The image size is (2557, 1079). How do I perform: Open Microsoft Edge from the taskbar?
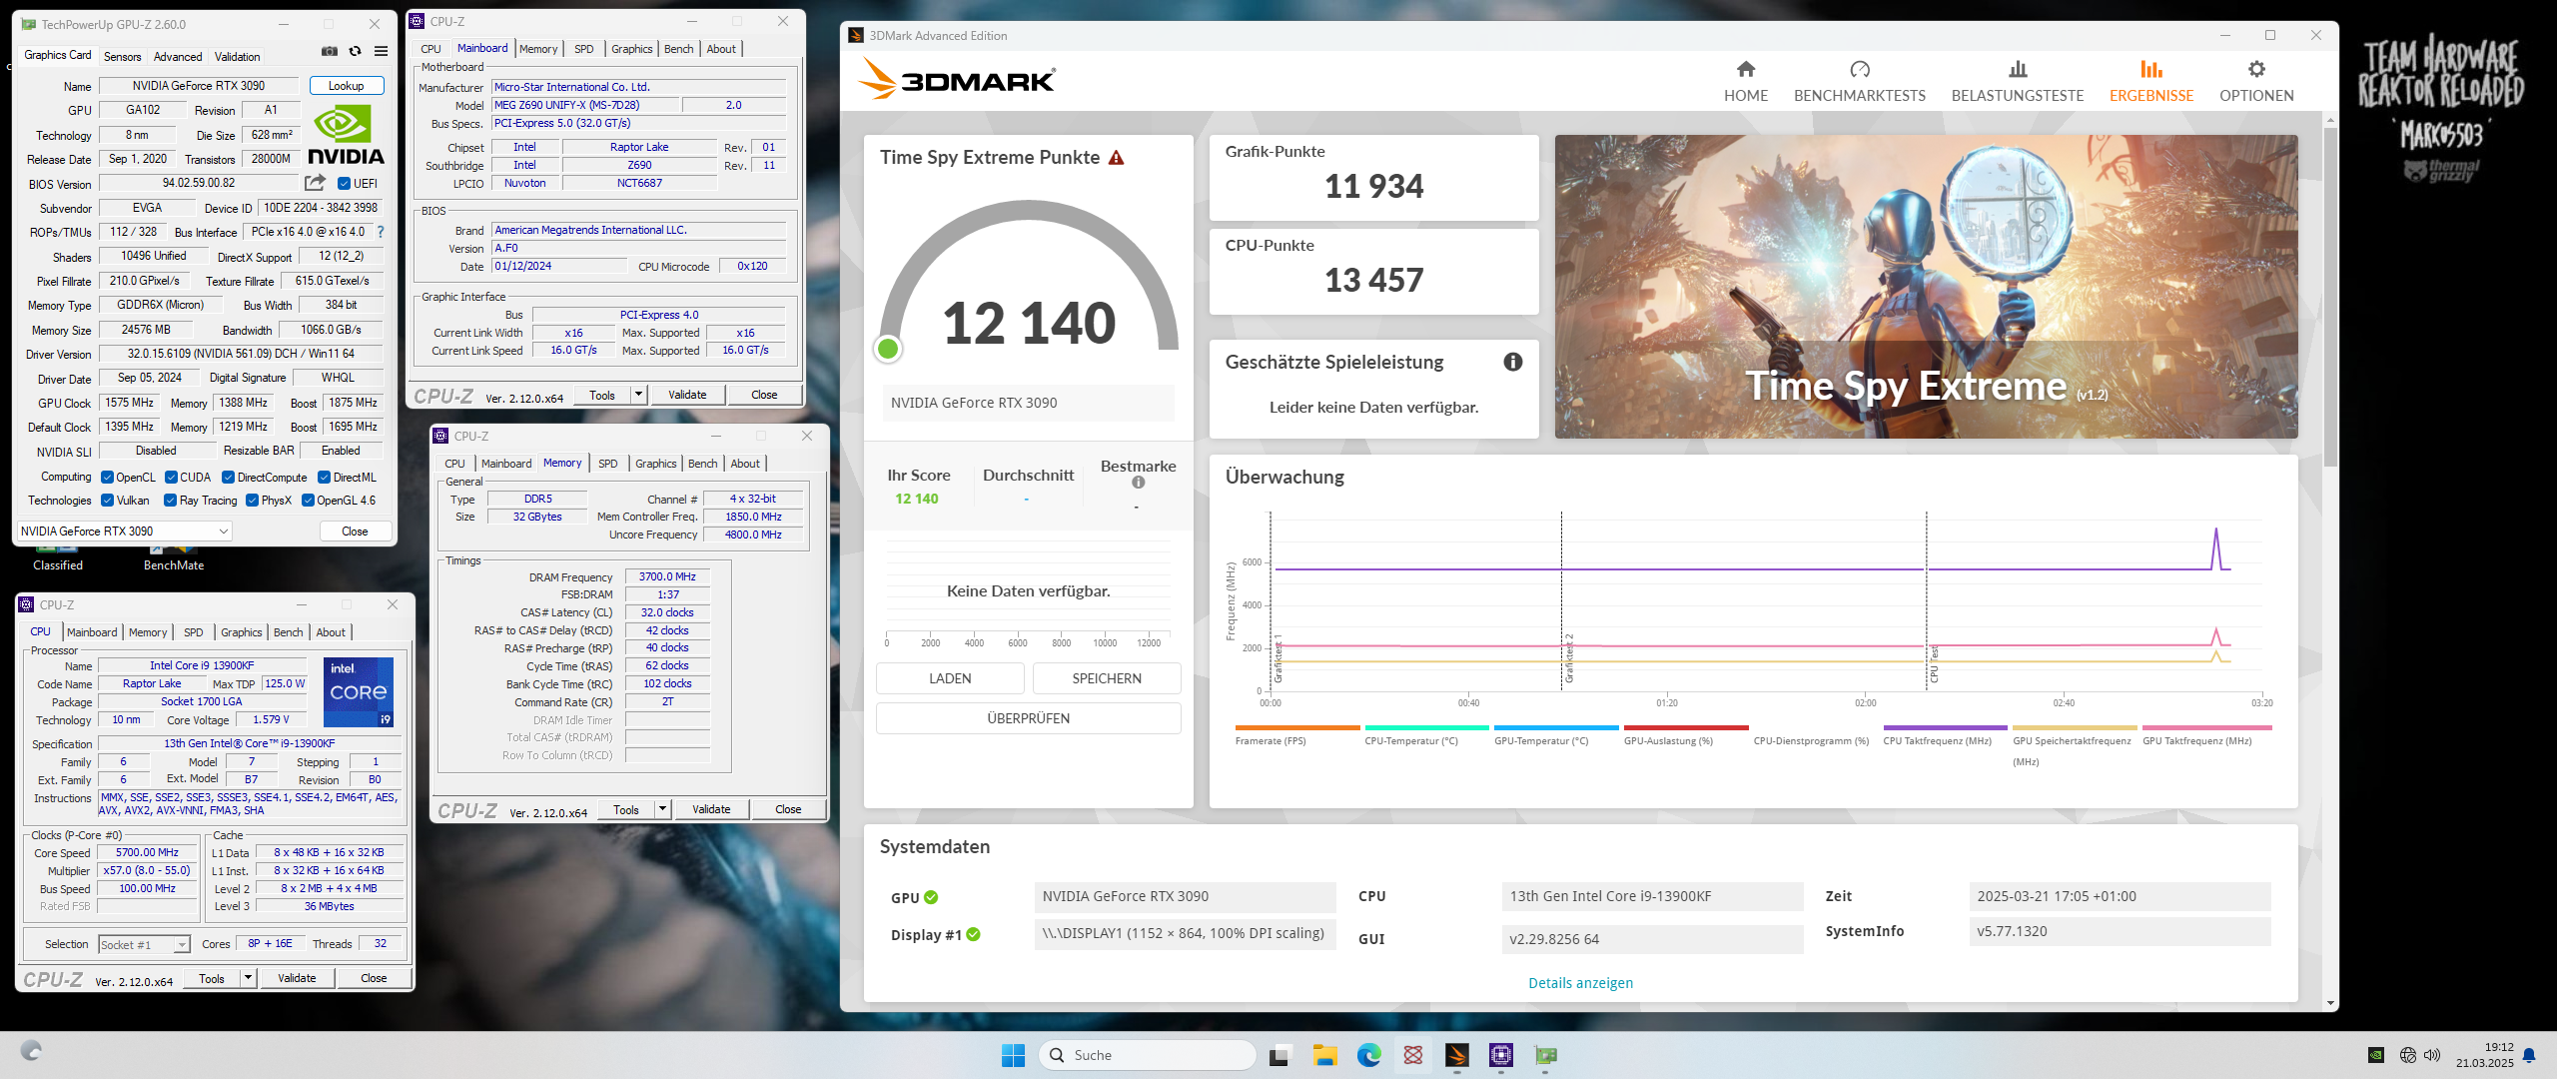click(1368, 1055)
